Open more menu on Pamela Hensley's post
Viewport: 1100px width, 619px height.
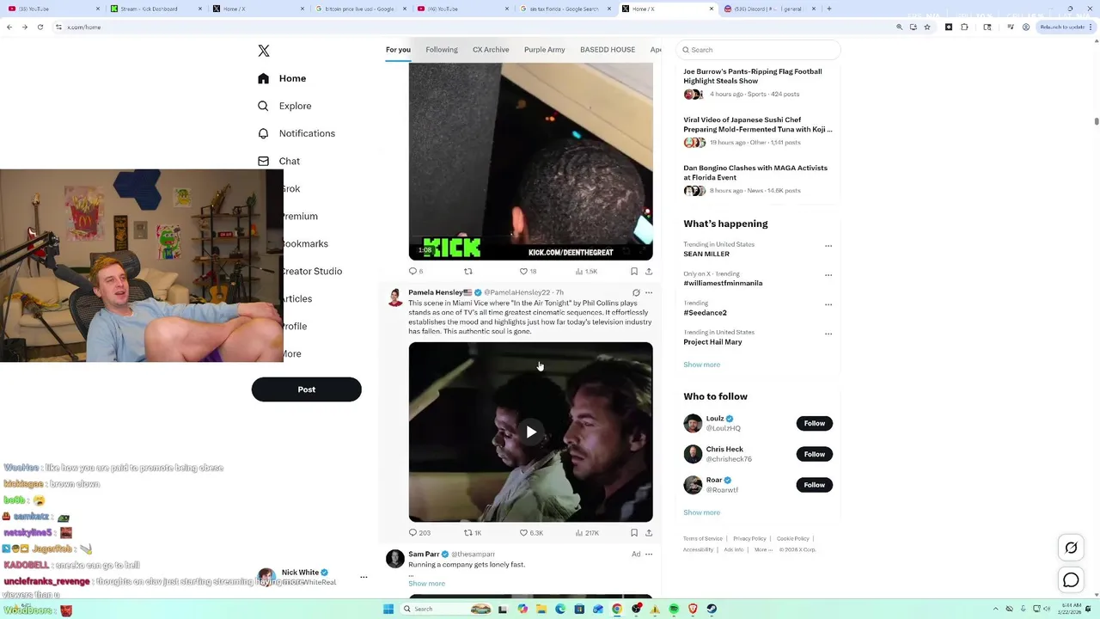(649, 292)
